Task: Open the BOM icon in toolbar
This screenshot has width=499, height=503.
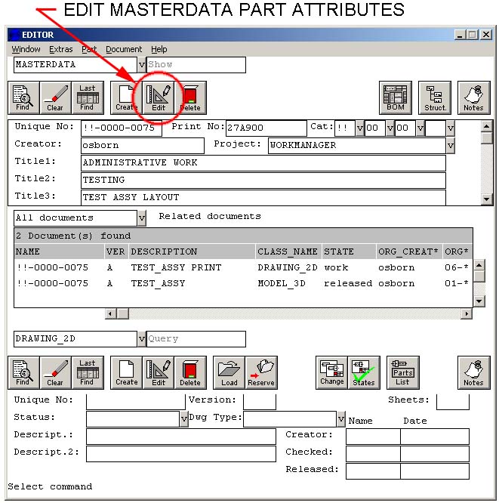Action: (395, 98)
